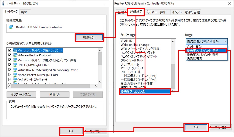234x137 pixels.
Task: Click the VMware Bridge Protocol item icon
Action: click(x=15, y=55)
